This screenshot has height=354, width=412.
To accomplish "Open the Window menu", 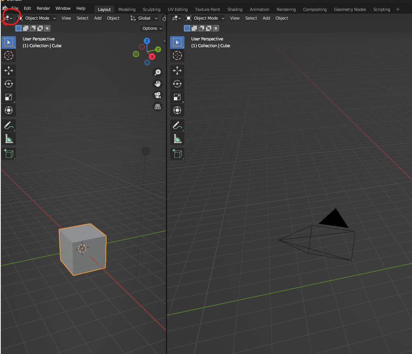I will [x=63, y=8].
